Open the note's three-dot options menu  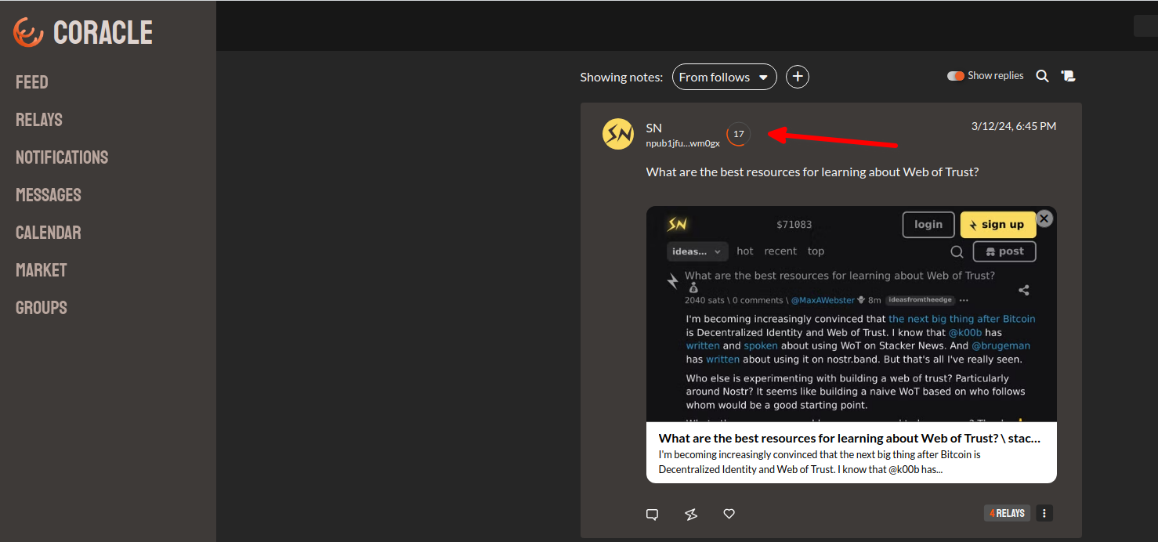click(x=1044, y=513)
